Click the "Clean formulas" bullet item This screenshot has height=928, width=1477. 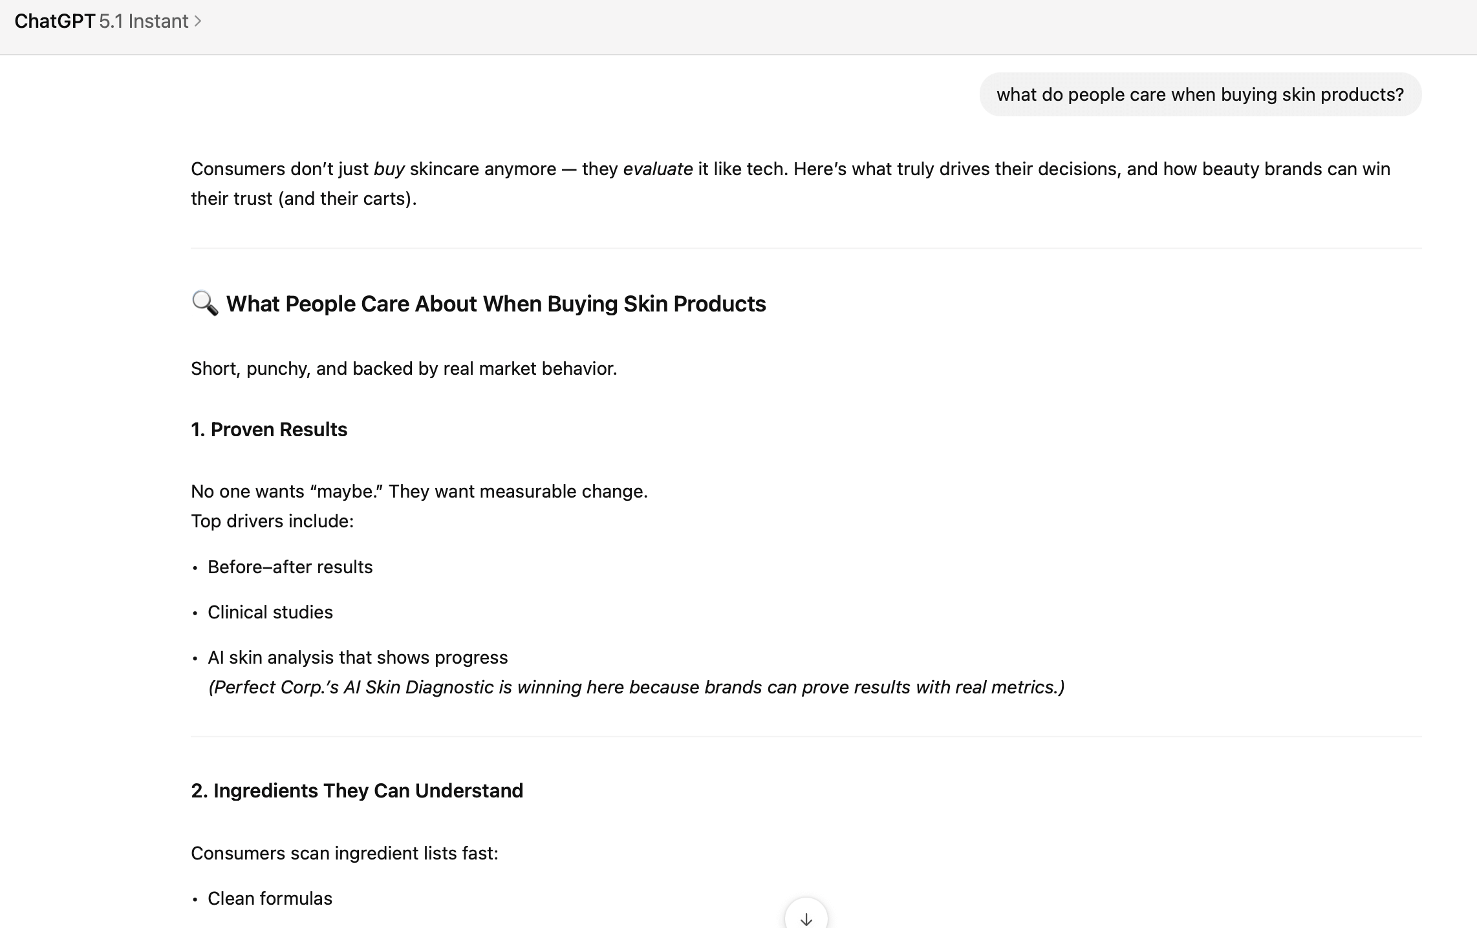(270, 898)
